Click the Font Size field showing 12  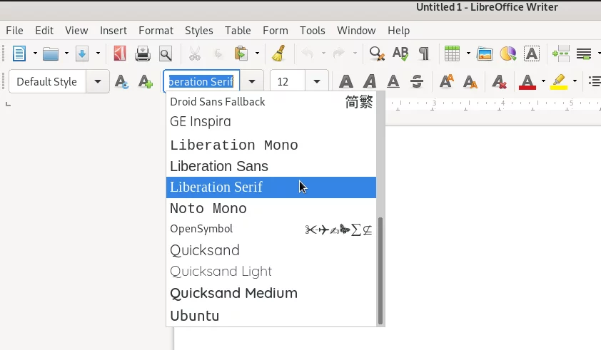pos(288,81)
